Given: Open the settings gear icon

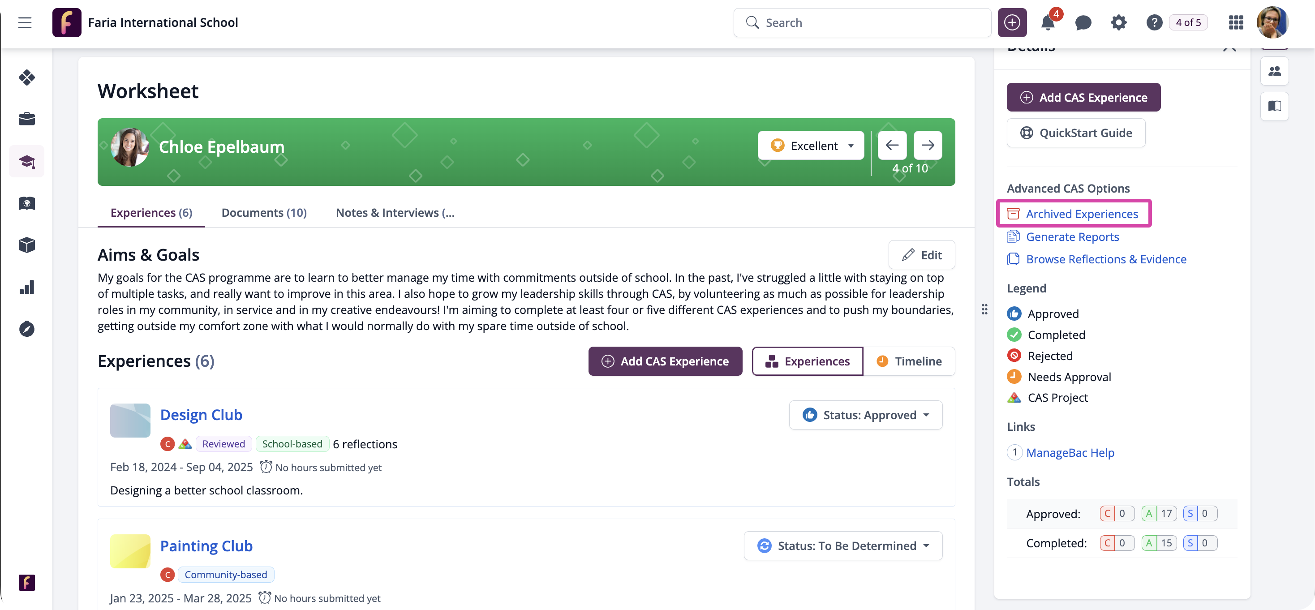Looking at the screenshot, I should (x=1118, y=22).
